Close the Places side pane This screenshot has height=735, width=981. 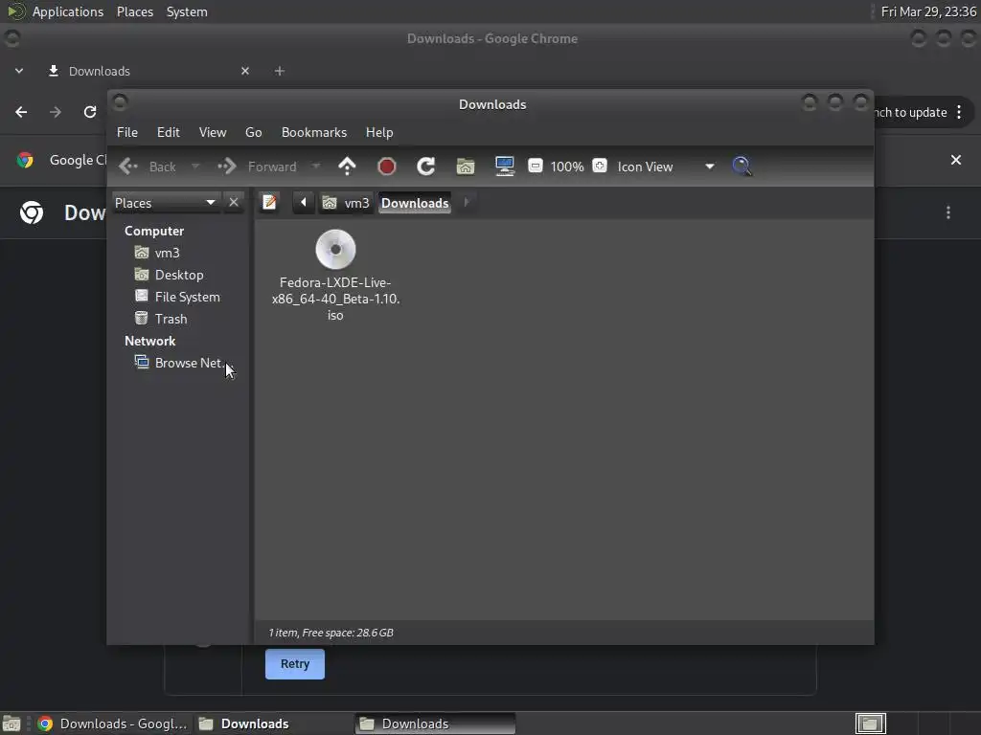[x=234, y=203]
